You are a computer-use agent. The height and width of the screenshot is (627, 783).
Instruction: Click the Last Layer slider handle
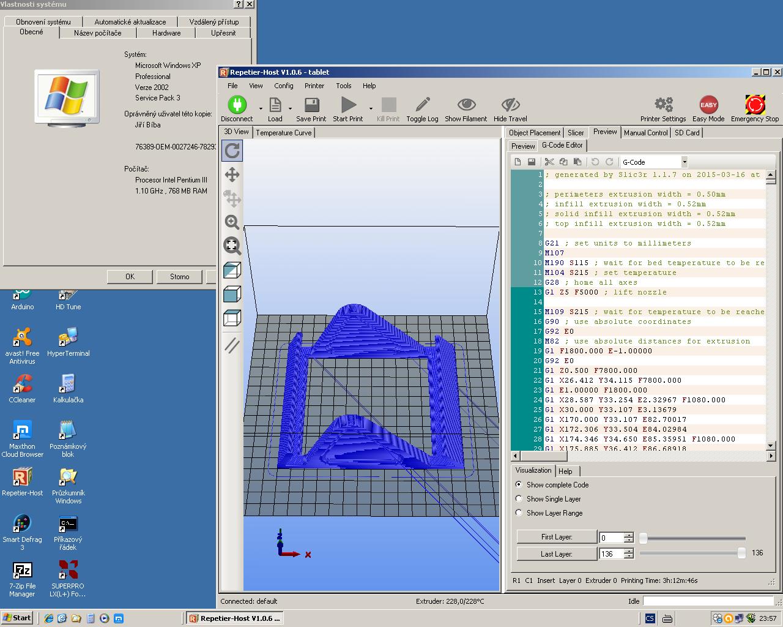click(x=741, y=554)
